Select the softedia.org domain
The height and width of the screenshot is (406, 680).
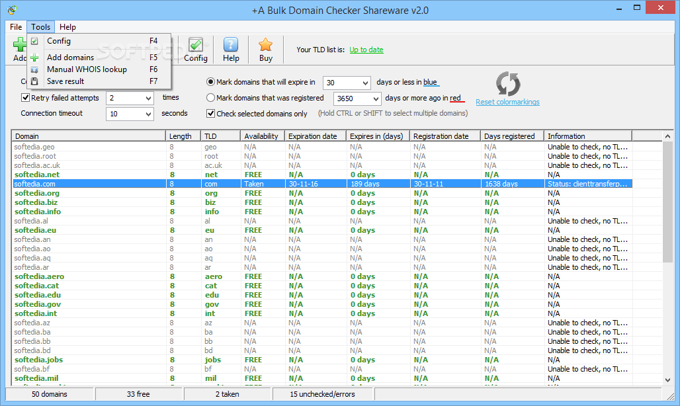[37, 193]
